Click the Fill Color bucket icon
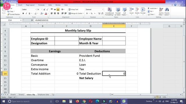The height and width of the screenshot is (104, 186). pyautogui.click(x=41, y=14)
